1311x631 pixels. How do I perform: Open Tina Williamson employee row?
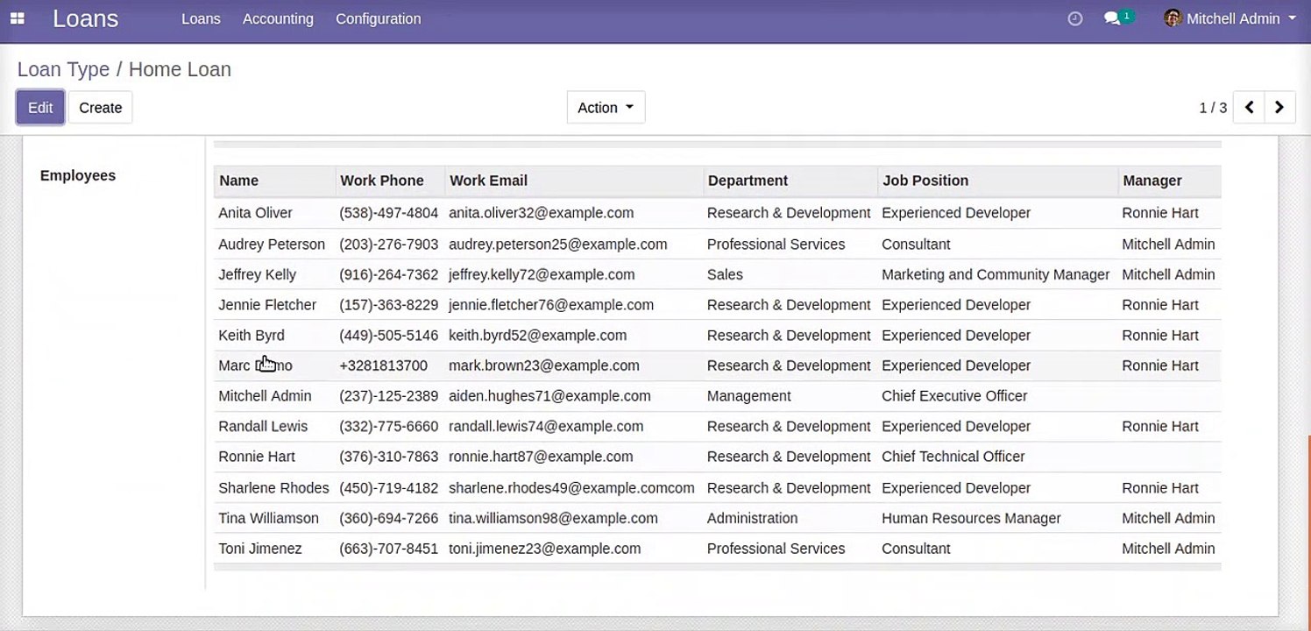pos(717,518)
